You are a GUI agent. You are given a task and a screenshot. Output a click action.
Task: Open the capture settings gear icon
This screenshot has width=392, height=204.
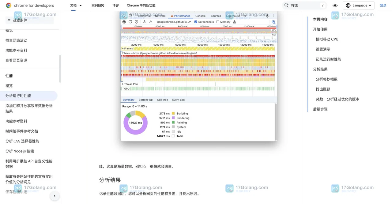point(273,22)
